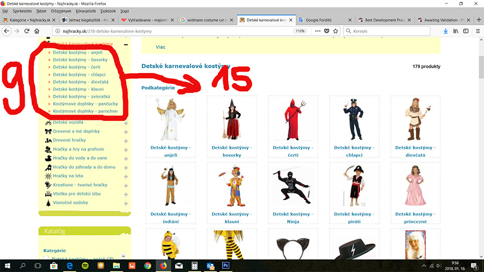Expand the Vianočné ozdoby category
484x272 pixels.
click(x=126, y=204)
